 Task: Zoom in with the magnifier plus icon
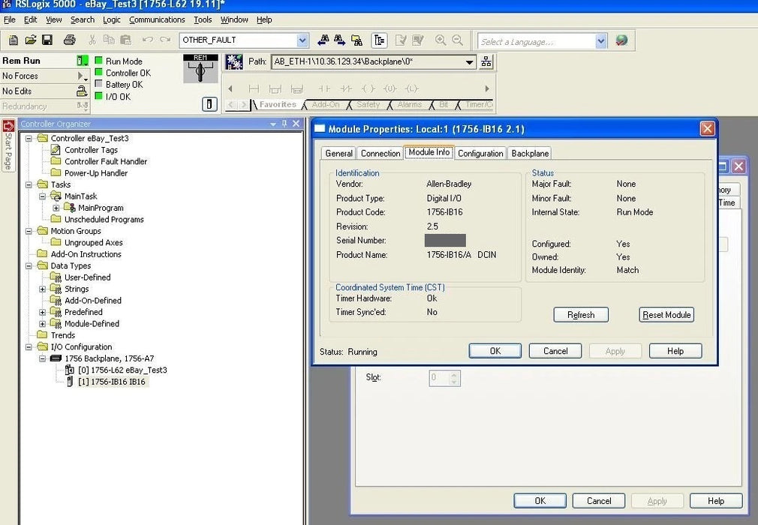coord(441,40)
